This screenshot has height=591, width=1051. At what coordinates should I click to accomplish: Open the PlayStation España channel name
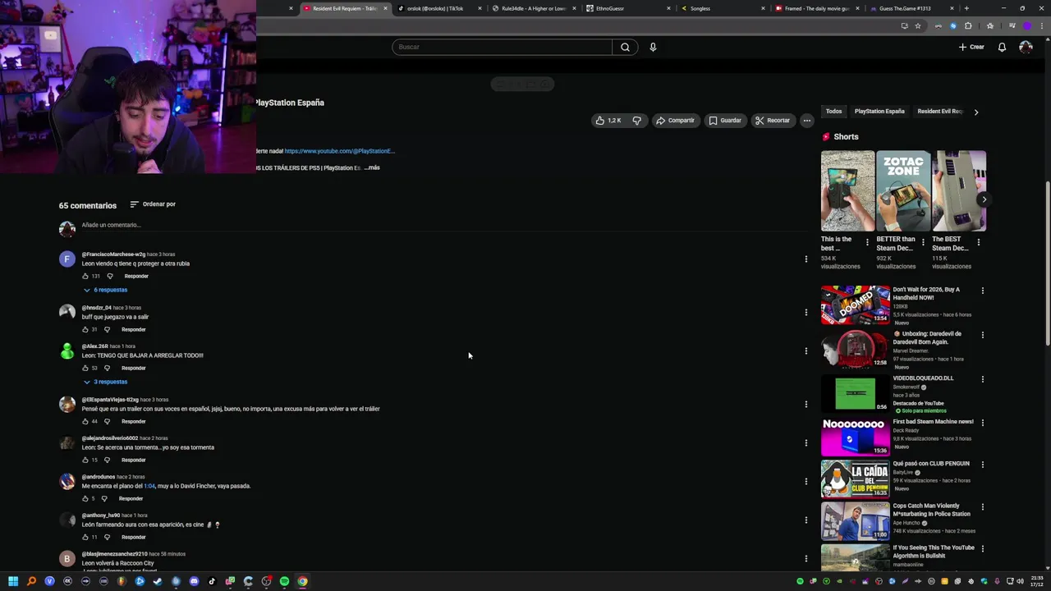click(x=290, y=103)
